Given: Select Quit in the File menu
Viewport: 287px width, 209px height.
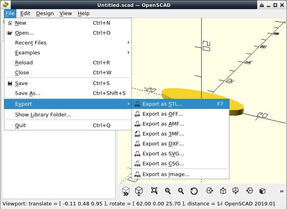Looking at the screenshot, I should (68, 125).
